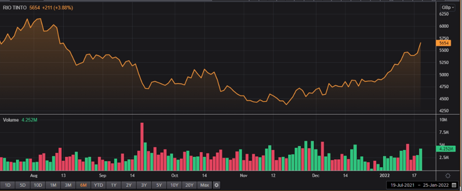Click the tallest red volume bar
This screenshot has width=462, height=191.
[142, 146]
